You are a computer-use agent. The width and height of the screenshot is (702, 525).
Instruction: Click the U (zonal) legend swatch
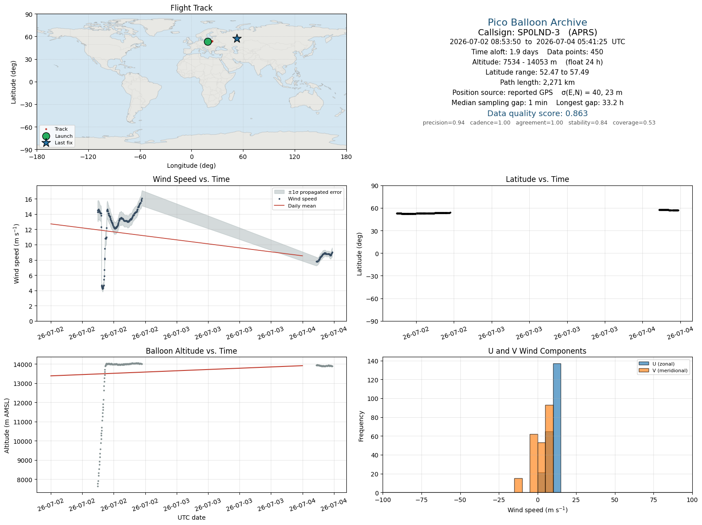[x=644, y=364]
